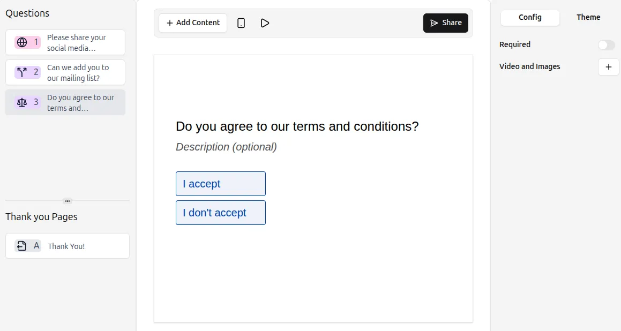Open the mailing list question from the sidebar

[x=77, y=72]
